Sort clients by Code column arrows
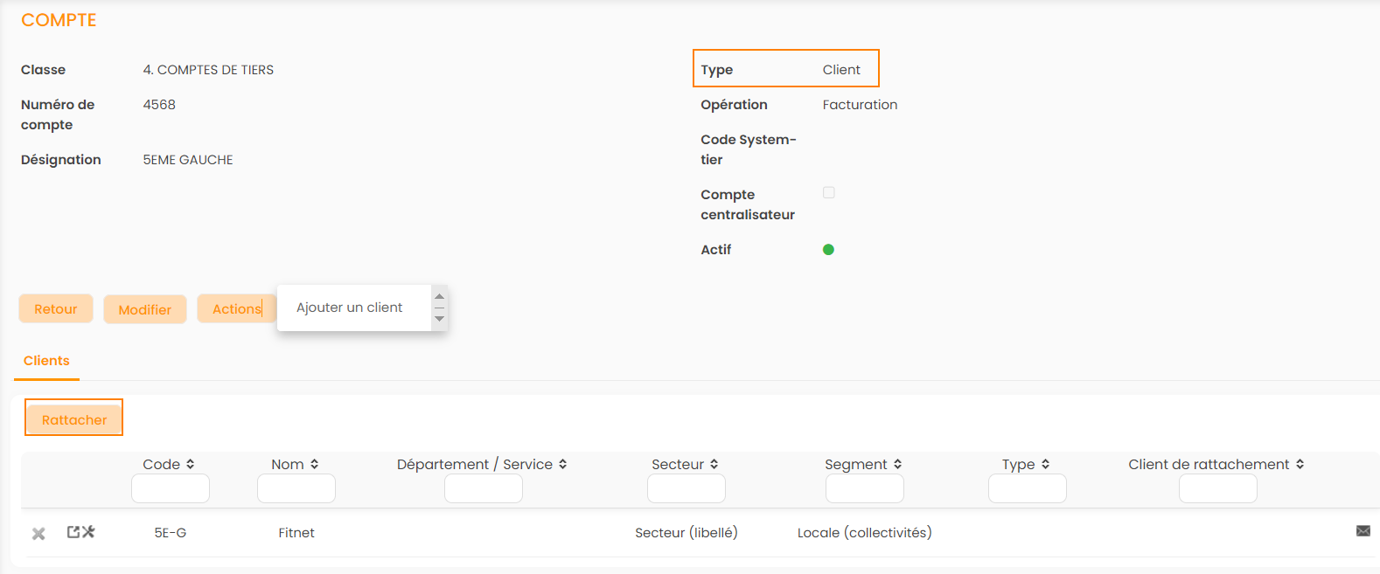This screenshot has height=574, width=1380. 190,465
